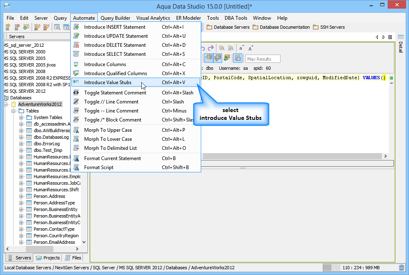Choose Format Current Statement menu item
Viewport: 409px width, 275px height.
(x=136, y=158)
